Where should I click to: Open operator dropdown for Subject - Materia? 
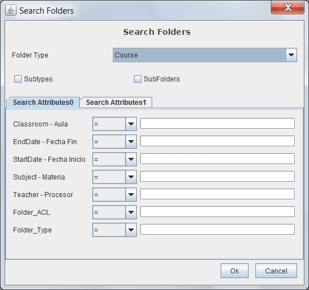[x=115, y=177]
